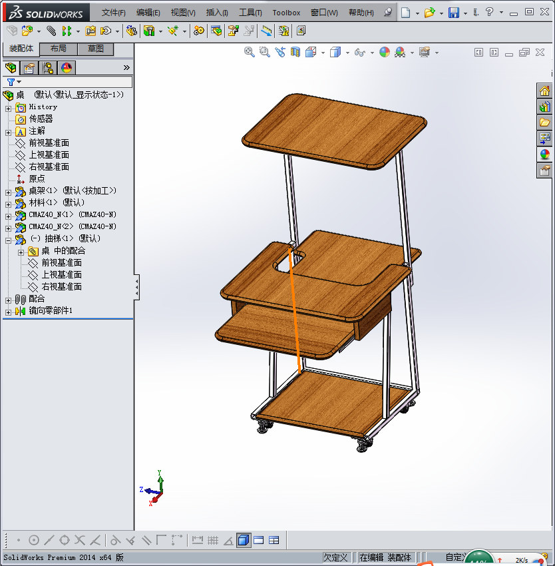Toggle the angle snap in bottom toolbar
555x566 pixels.
pos(228,540)
